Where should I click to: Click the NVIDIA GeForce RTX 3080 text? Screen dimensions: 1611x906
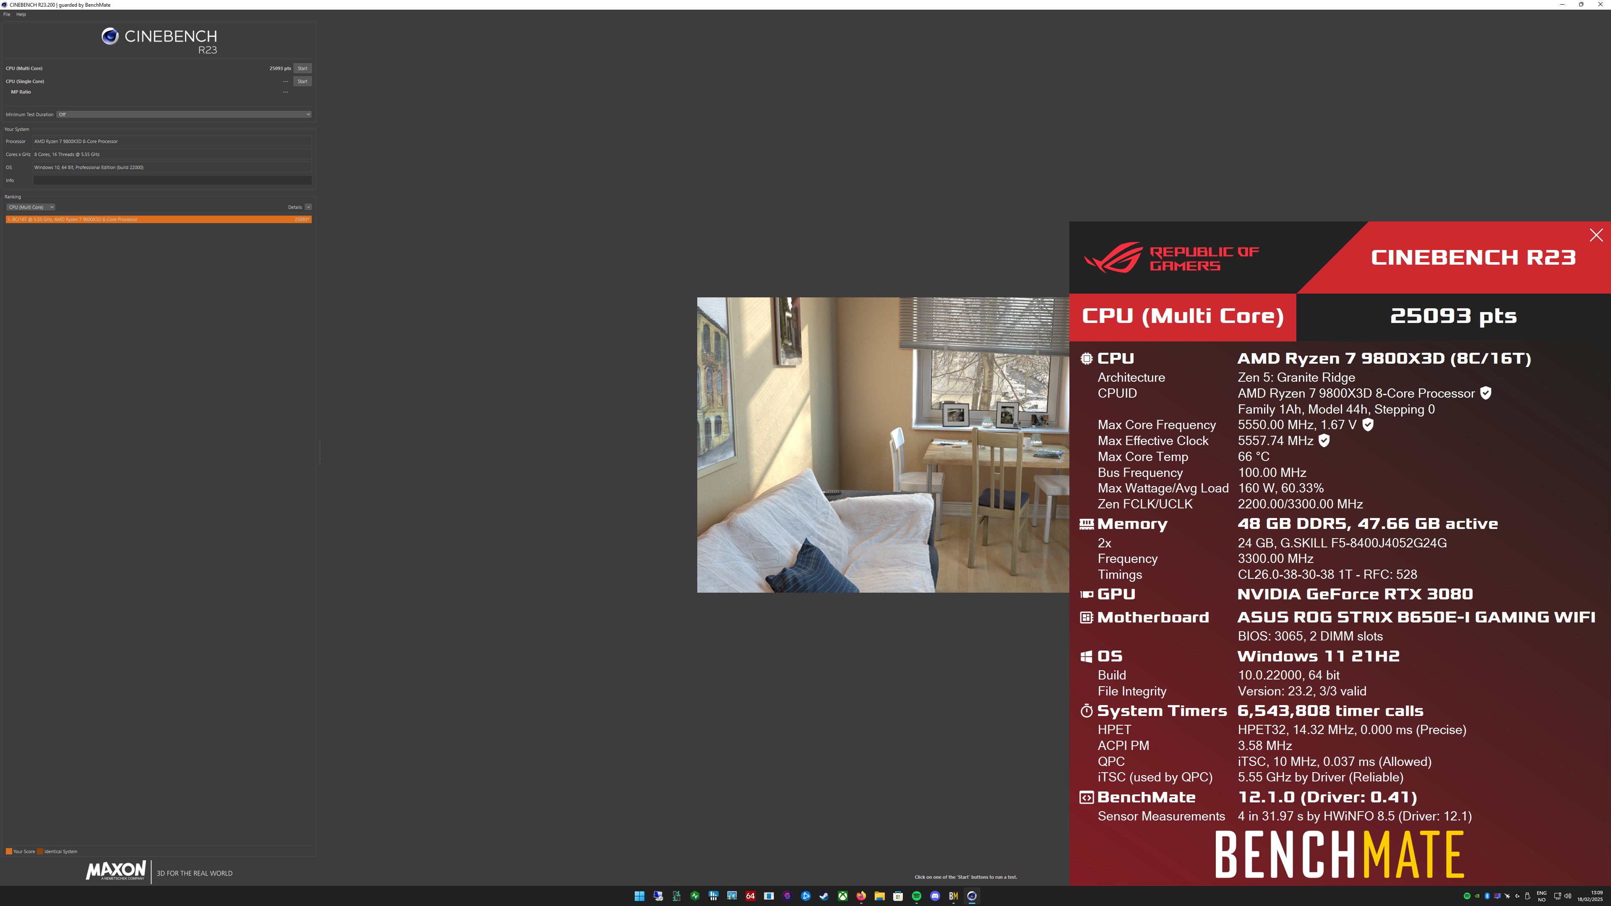[1355, 594]
